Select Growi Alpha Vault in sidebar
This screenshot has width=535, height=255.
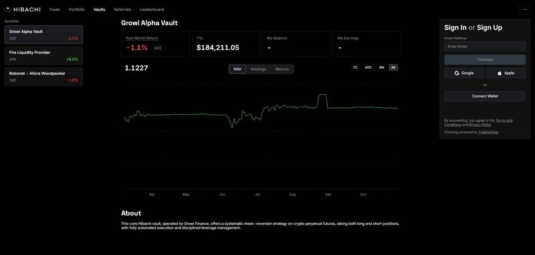click(x=43, y=35)
